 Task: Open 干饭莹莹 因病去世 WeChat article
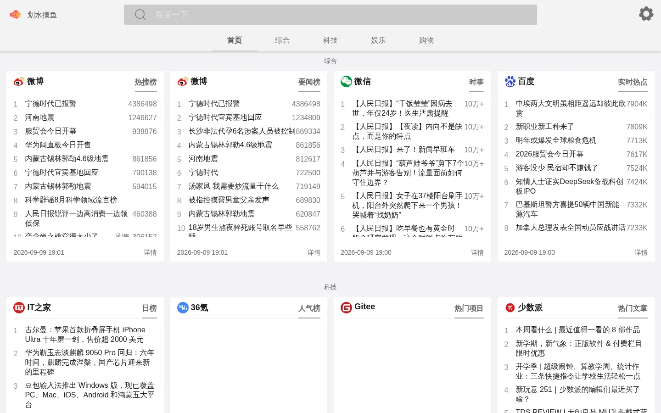(x=403, y=108)
